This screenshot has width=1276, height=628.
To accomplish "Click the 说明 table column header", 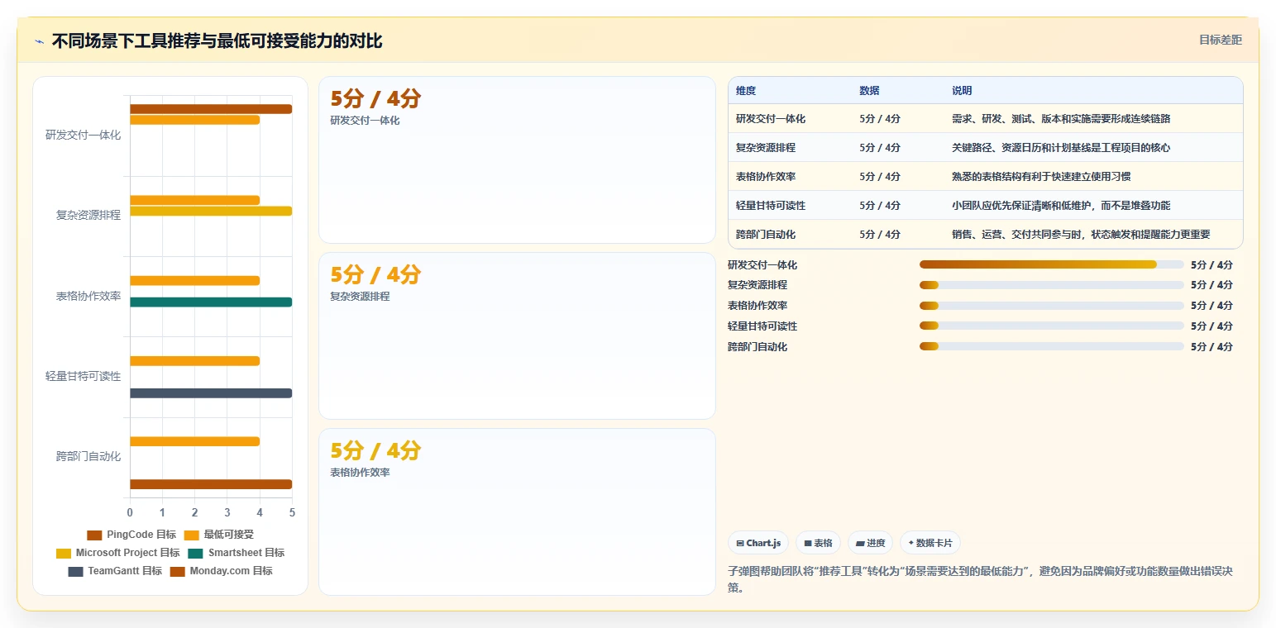I will click(x=962, y=91).
